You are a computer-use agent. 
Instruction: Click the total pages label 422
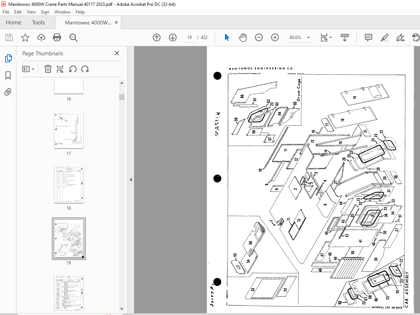coord(204,38)
